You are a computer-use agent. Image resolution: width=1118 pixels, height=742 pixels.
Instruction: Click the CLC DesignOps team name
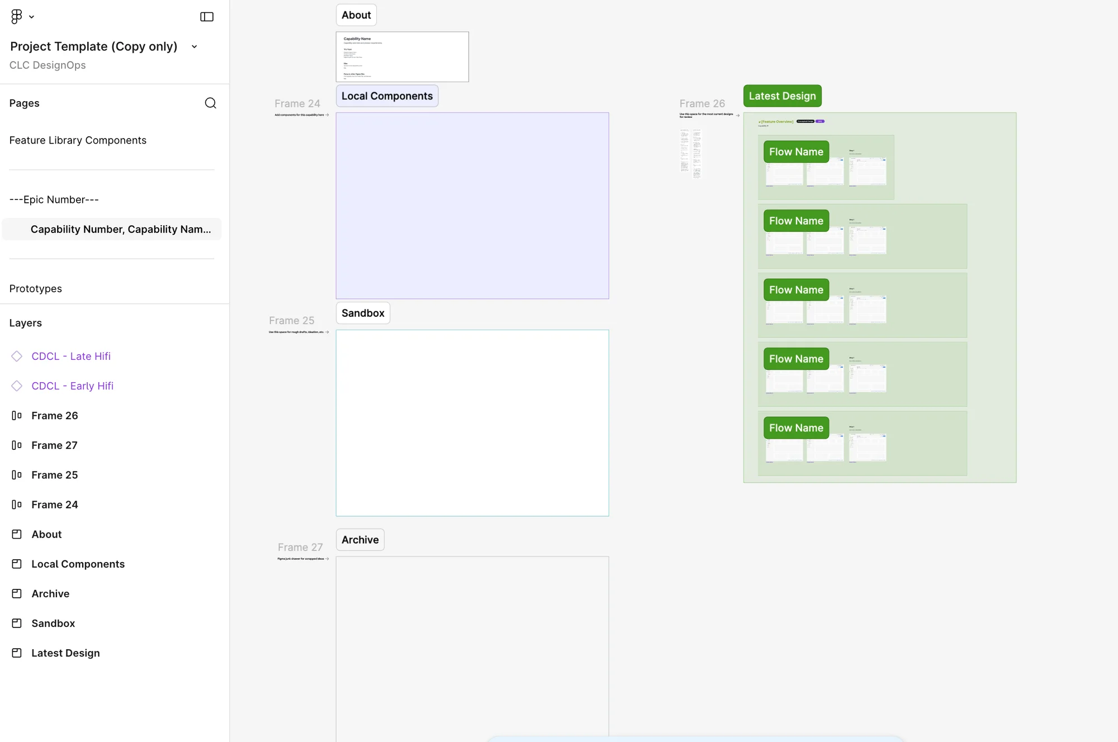pyautogui.click(x=48, y=65)
